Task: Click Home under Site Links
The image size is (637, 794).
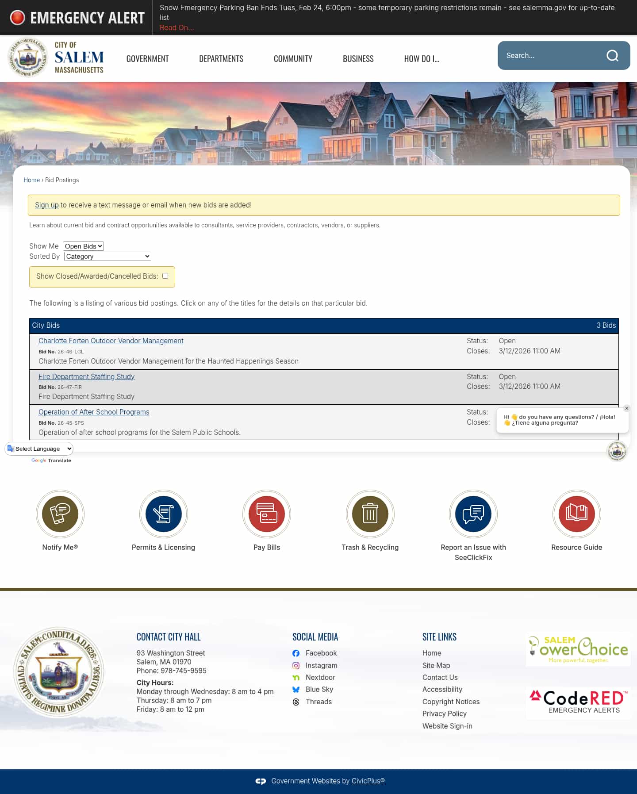Action: 432,653
